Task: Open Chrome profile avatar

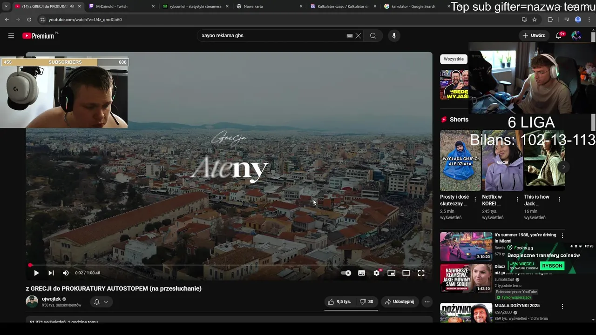Action: [x=578, y=20]
